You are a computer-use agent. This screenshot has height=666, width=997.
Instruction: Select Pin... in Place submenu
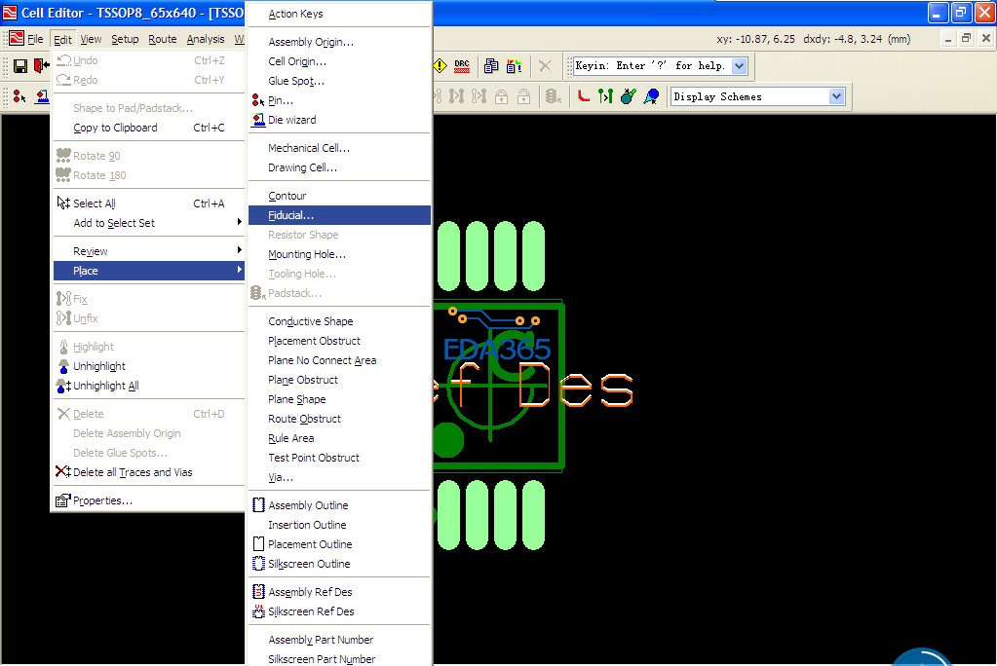[339, 100]
